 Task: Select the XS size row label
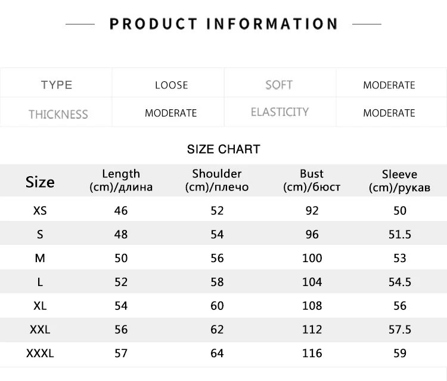40,211
